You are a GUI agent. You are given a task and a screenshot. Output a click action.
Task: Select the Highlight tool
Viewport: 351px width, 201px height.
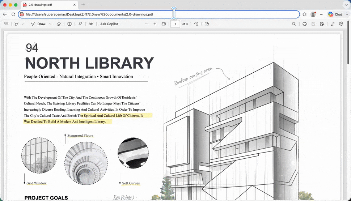click(16, 24)
